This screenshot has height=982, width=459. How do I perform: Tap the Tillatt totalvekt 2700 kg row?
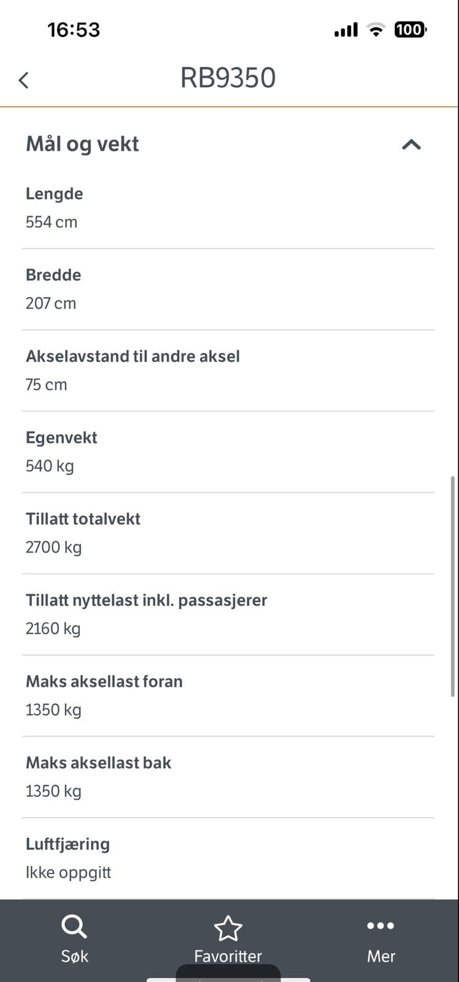tap(228, 533)
